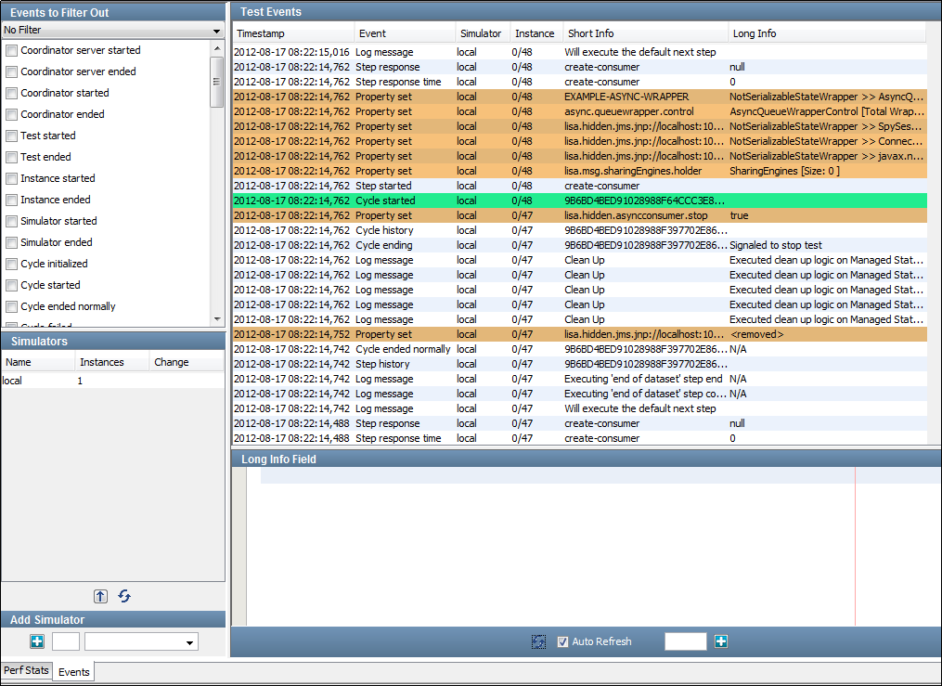The width and height of the screenshot is (942, 686).
Task: Select the Cycle ended normally event row
Action: (x=580, y=350)
